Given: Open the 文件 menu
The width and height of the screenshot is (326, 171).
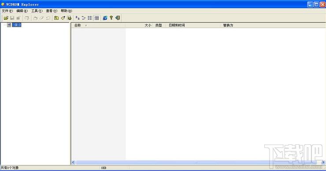Looking at the screenshot, I should tap(7, 11).
